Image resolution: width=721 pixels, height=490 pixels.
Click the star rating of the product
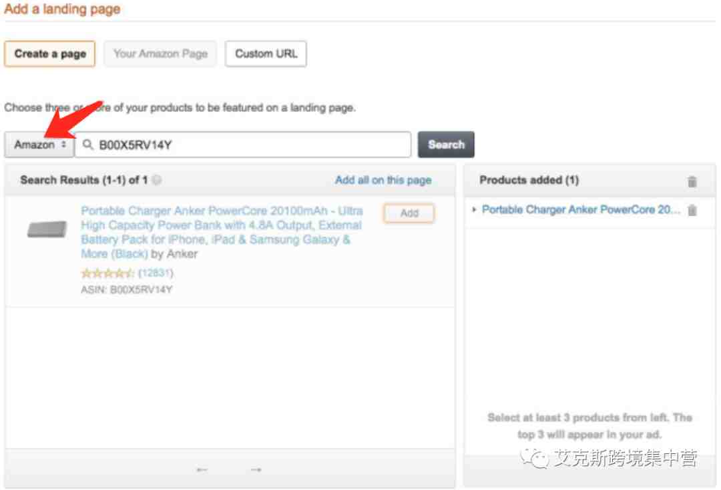point(107,273)
